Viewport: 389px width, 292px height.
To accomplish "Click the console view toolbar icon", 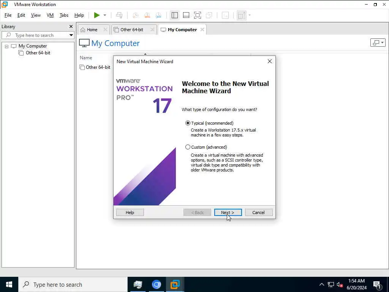I will [225, 15].
